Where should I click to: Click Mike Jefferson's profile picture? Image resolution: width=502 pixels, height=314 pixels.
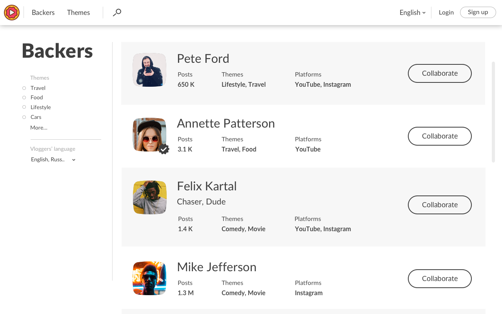pyautogui.click(x=149, y=278)
